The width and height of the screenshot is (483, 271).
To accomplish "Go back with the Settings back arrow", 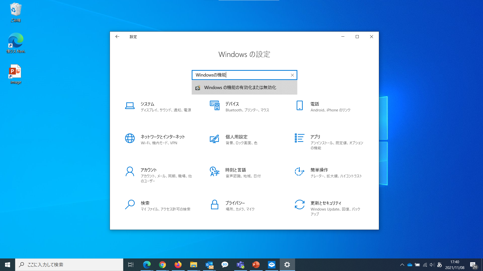I will [117, 37].
